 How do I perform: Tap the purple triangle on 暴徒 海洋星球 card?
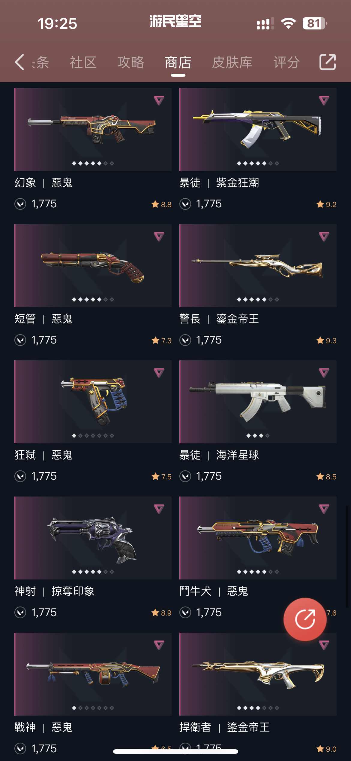tap(324, 372)
